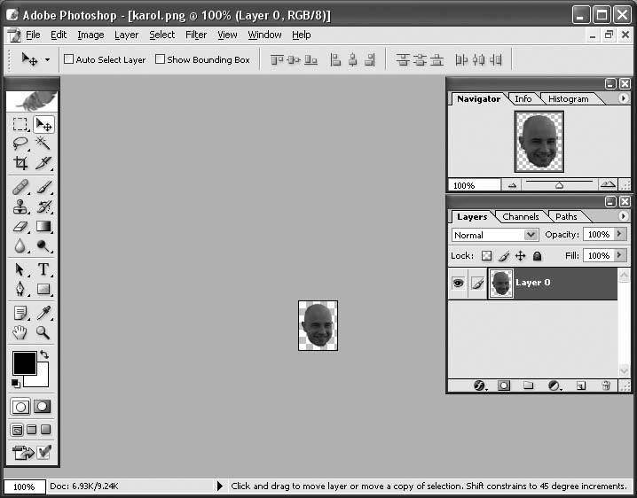Delete layer trash icon
637x498 pixels.
pyautogui.click(x=606, y=385)
